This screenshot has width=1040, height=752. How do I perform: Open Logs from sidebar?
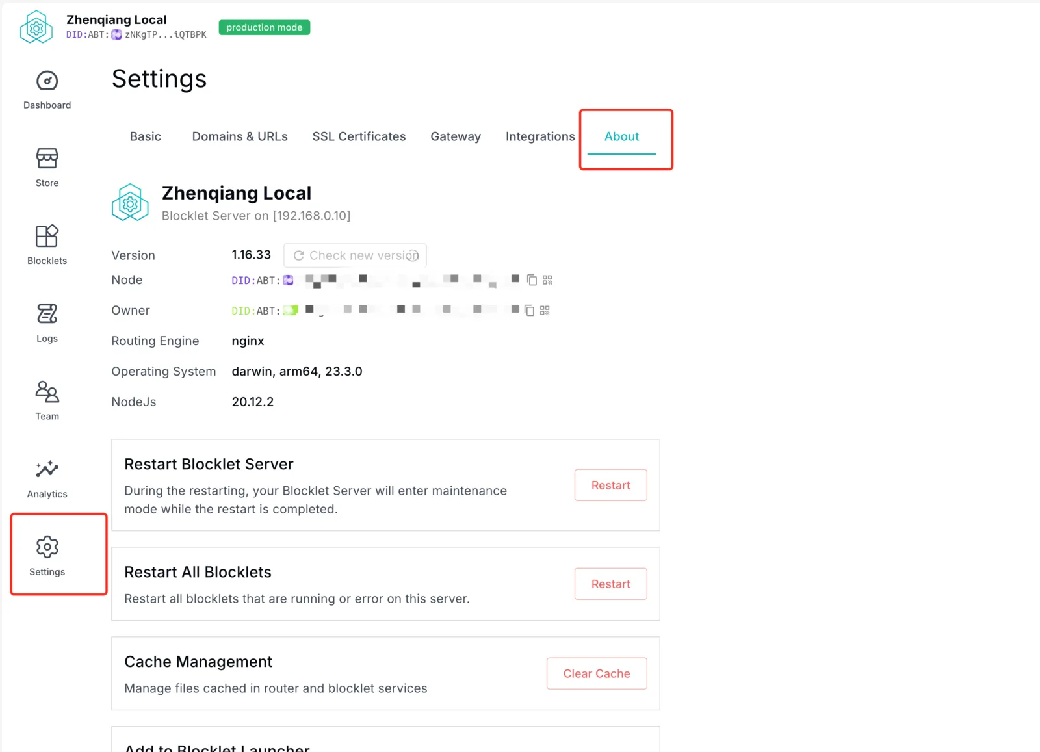coord(47,323)
